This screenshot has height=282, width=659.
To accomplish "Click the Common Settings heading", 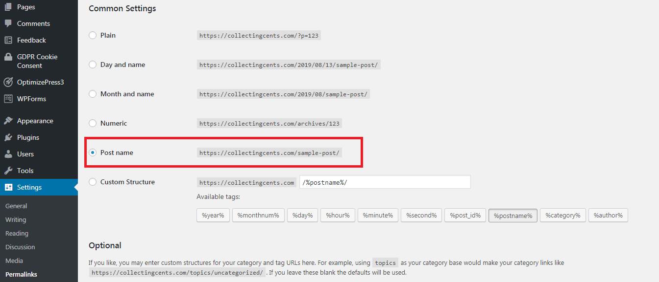I will pyautogui.click(x=122, y=8).
